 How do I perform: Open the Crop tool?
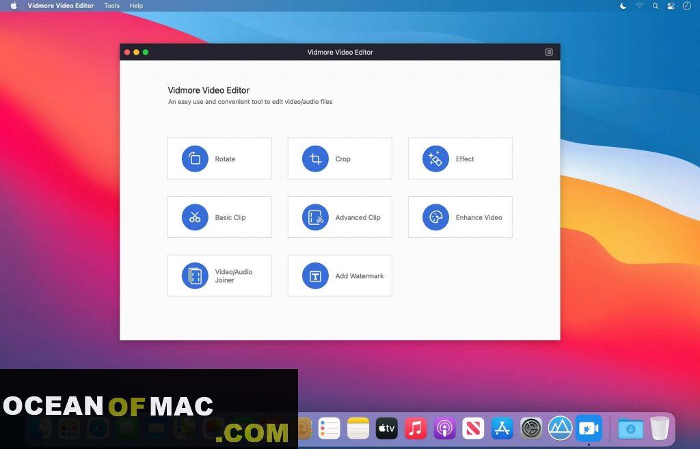pyautogui.click(x=340, y=159)
